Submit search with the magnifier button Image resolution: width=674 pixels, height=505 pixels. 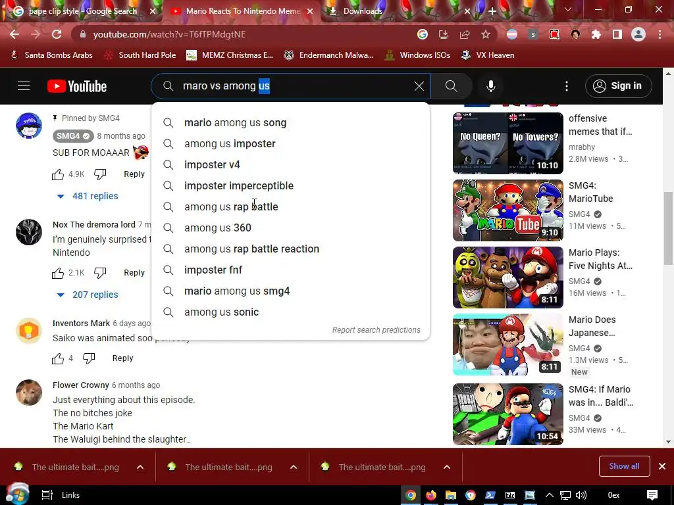[x=451, y=86]
